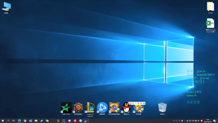The height and width of the screenshot is (123, 218).
Task: Open Task View on the taskbar
Action: [x=13, y=121]
